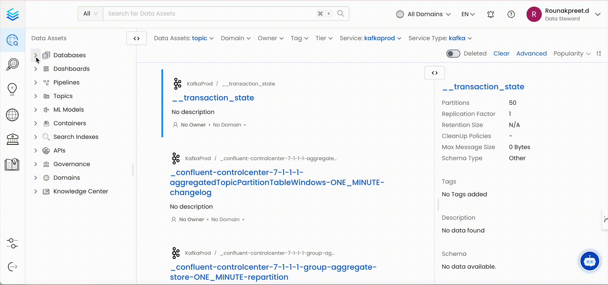
Task: Click the sort order A-Z icon
Action: click(x=599, y=54)
